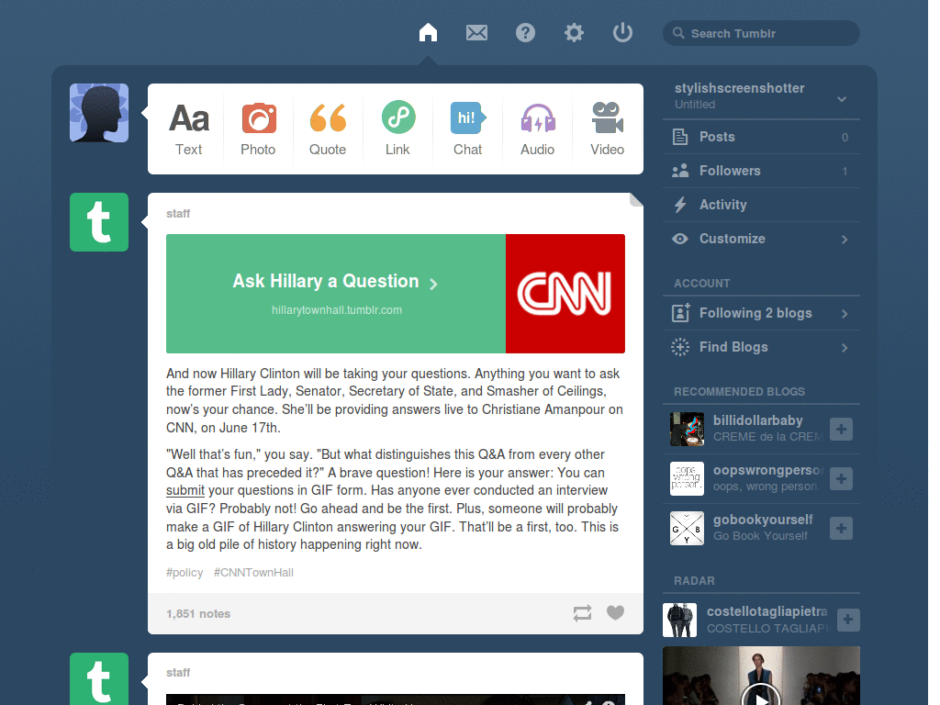This screenshot has height=705, width=940.
Task: Click oopswrongperson avatar thumbnail
Action: tap(687, 478)
